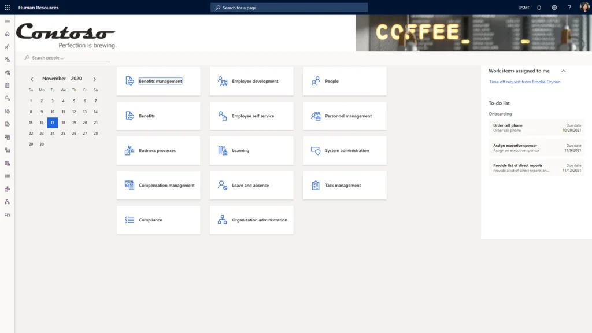Open the Personnel management tile
The width and height of the screenshot is (592, 333).
345,116
